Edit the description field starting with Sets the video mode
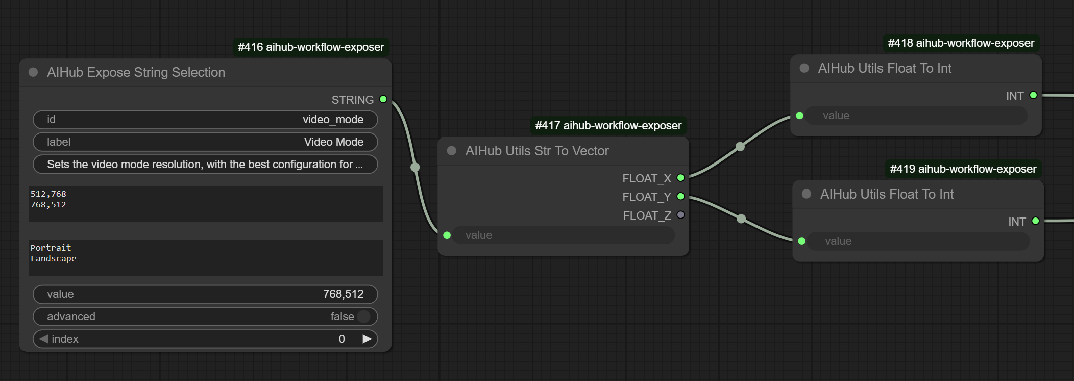The width and height of the screenshot is (1074, 381). pos(205,165)
